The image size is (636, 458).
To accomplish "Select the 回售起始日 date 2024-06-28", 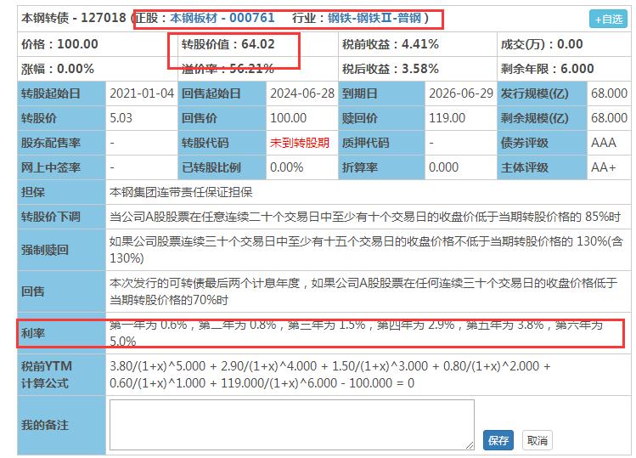I will click(x=302, y=93).
